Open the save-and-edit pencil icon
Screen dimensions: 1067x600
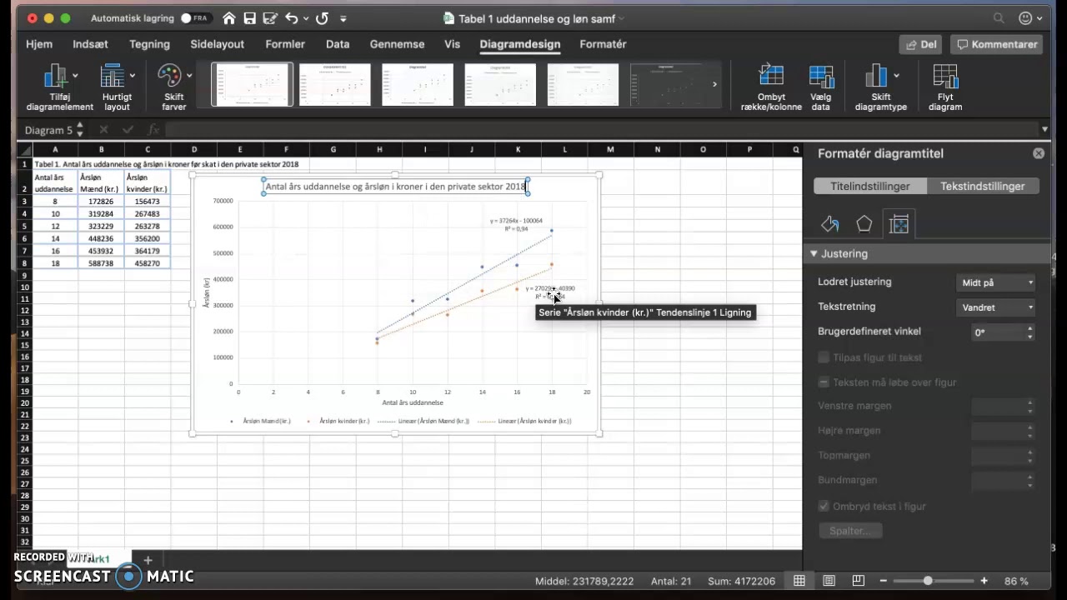tap(269, 17)
